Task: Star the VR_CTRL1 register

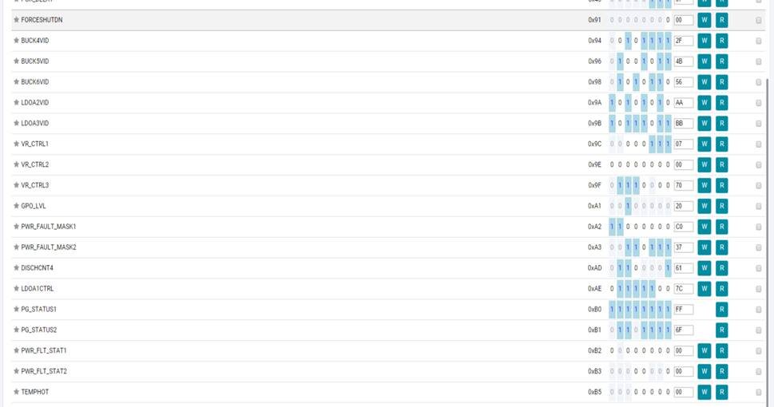Action: pyautogui.click(x=16, y=144)
